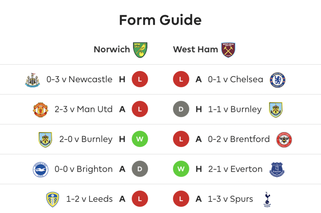Viewport: 321px width, 213px height.
Task: Select the West Ham team heading
Action: 196,49
